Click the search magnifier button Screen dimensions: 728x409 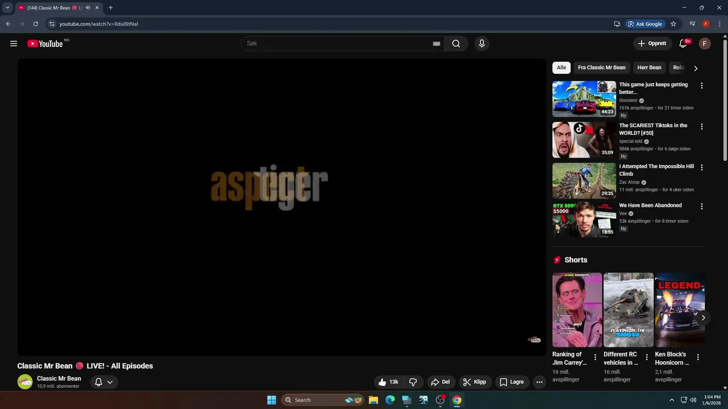pyautogui.click(x=456, y=44)
